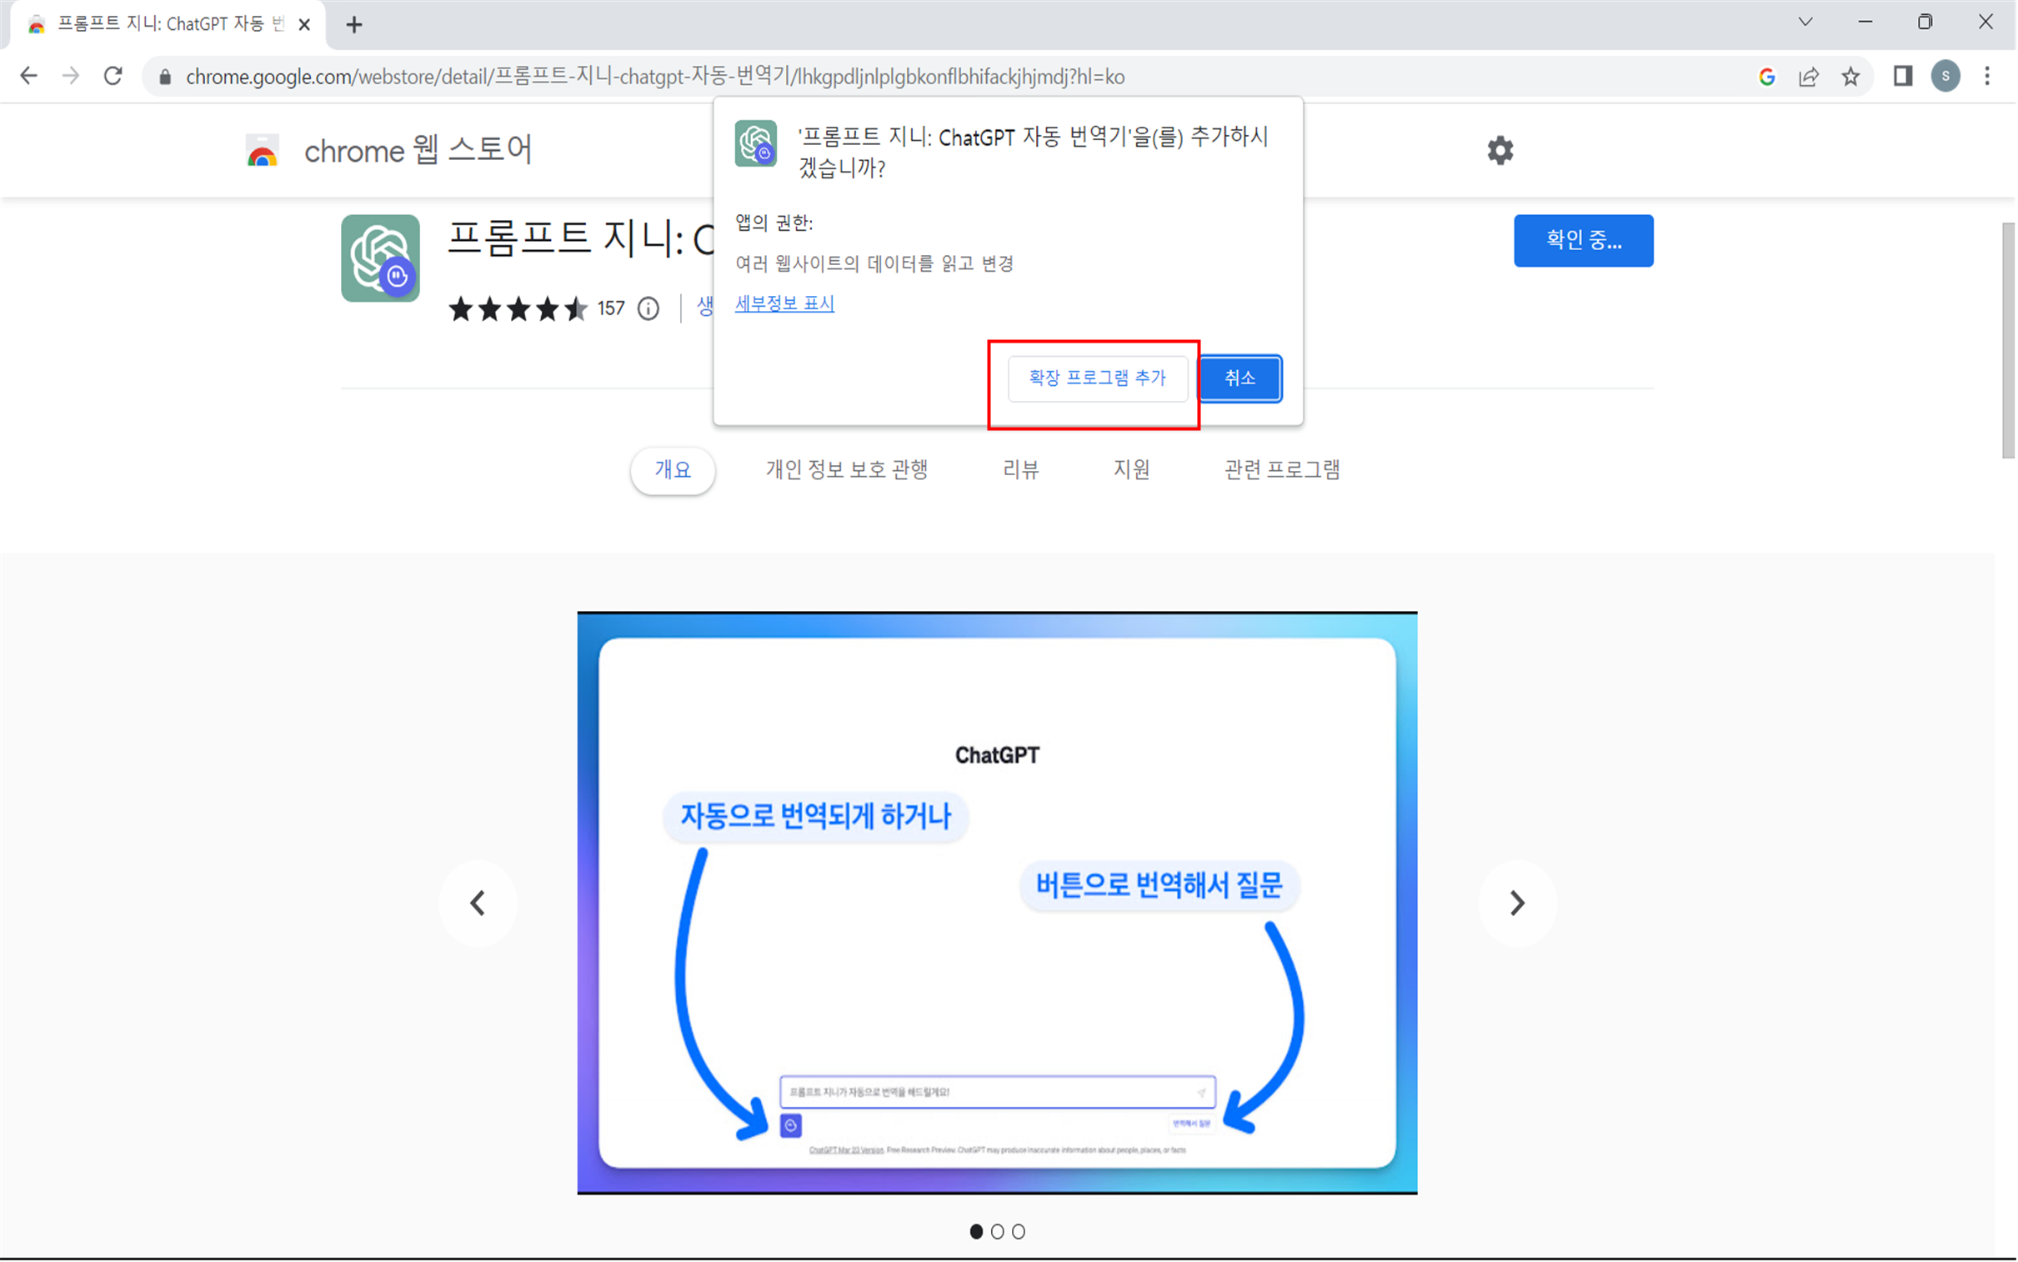Bookmark this page with the star icon
This screenshot has height=1262, width=2018.
click(1850, 77)
